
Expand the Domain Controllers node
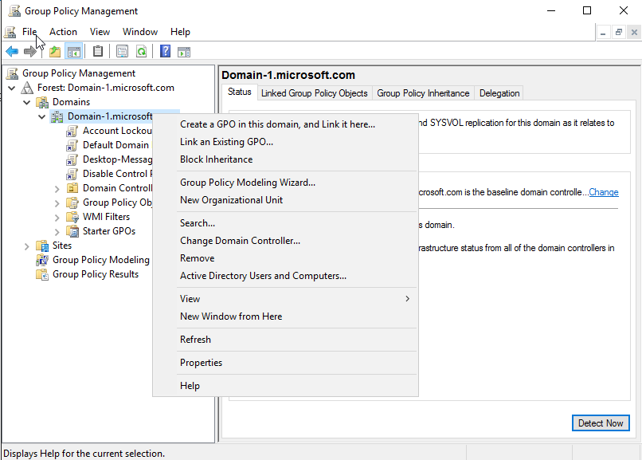pyautogui.click(x=57, y=189)
